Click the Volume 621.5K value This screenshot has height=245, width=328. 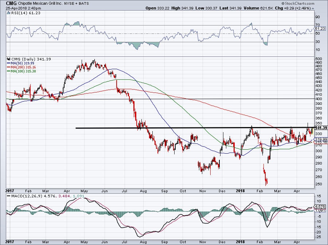coord(258,8)
